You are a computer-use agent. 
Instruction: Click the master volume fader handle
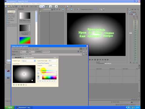point(130,33)
